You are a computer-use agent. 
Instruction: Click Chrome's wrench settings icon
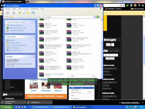tap(143, 5)
